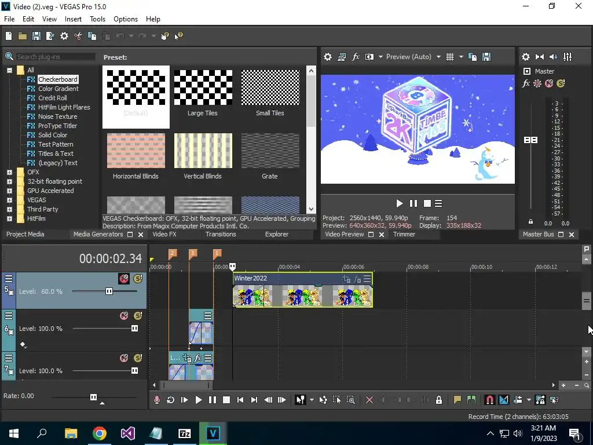Viewport: 593px width, 445px height.
Task: Create a new project with the blank page icon
Action: [9, 36]
